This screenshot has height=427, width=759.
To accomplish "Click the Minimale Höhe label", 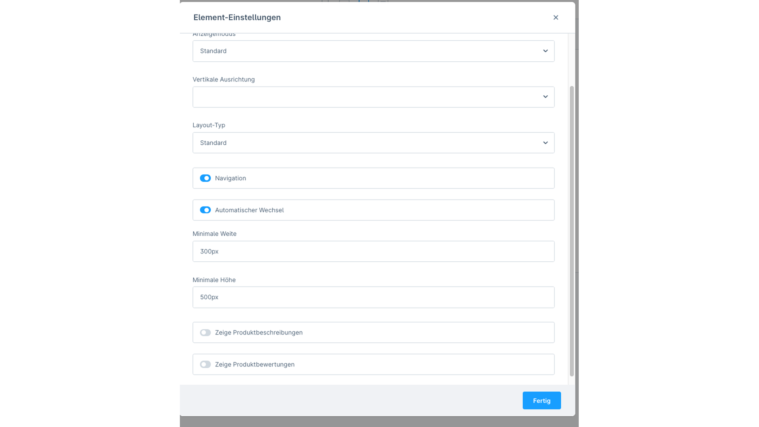I will [x=214, y=280].
